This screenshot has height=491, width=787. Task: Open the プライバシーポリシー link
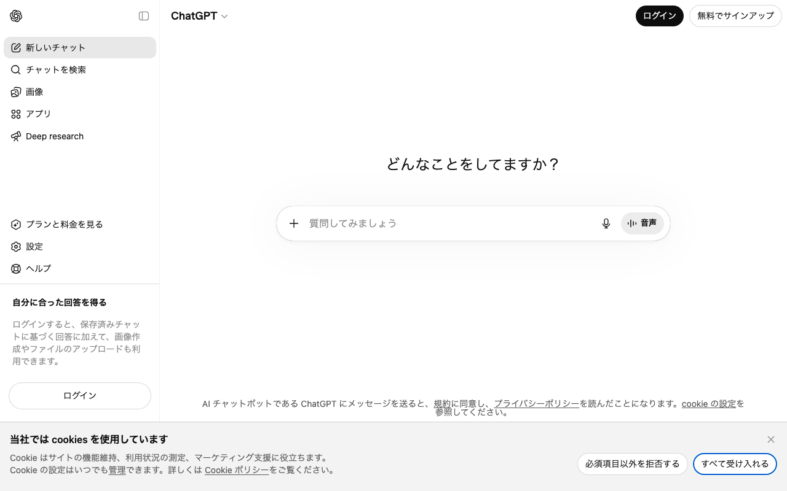click(x=537, y=404)
